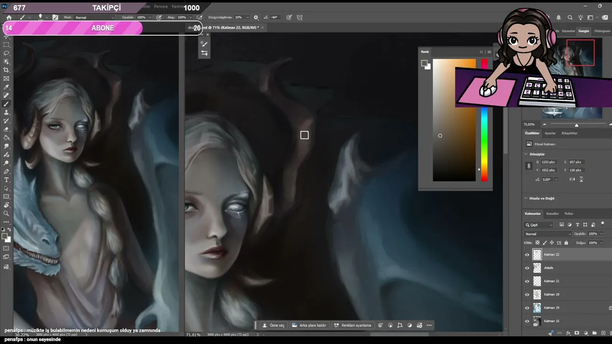
Task: Click the Özne seç button
Action: (273, 325)
